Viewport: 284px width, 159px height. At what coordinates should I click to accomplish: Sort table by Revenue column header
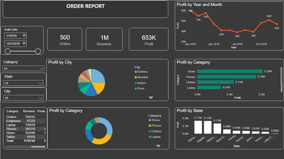point(29,111)
